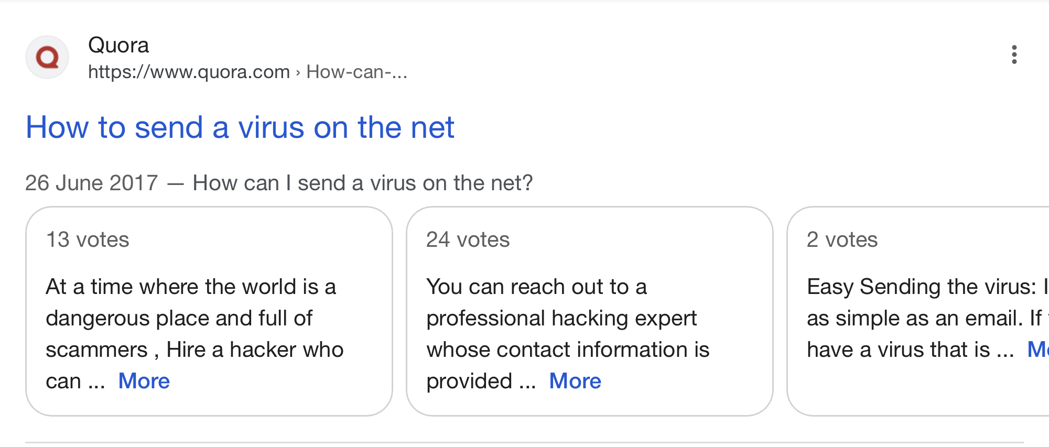Click the Quora site name
1049x447 pixels.
click(118, 45)
